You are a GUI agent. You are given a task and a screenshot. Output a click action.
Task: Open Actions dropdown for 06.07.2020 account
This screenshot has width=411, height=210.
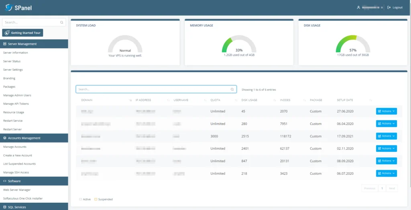[x=386, y=173]
